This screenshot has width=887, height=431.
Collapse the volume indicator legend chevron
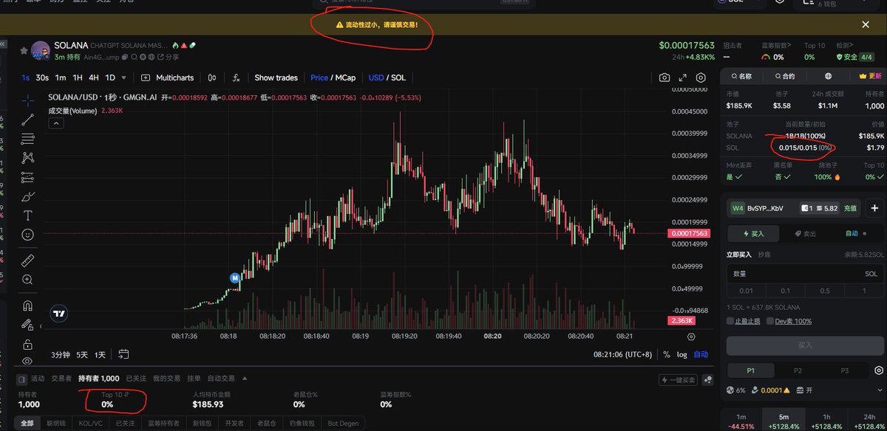(x=55, y=123)
